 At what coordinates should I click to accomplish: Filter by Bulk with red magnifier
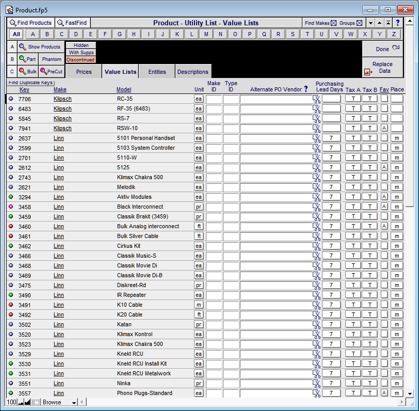pyautogui.click(x=28, y=71)
